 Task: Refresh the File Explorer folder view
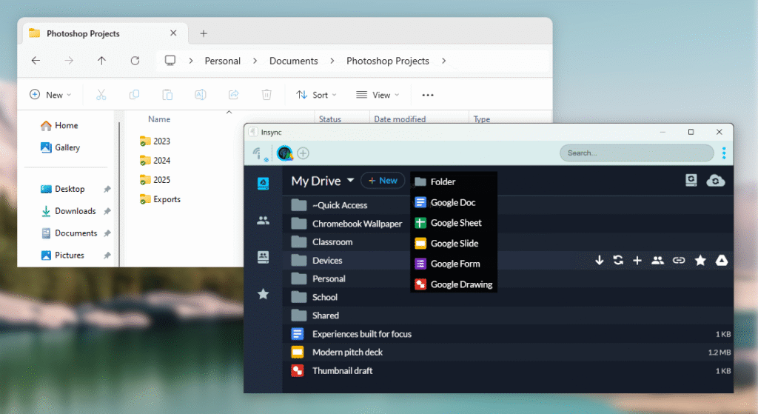point(135,61)
